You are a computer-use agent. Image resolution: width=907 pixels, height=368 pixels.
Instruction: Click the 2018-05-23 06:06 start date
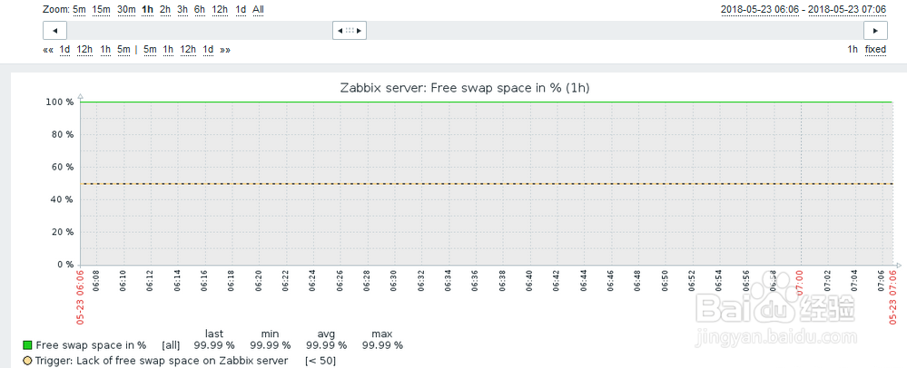tap(756, 9)
